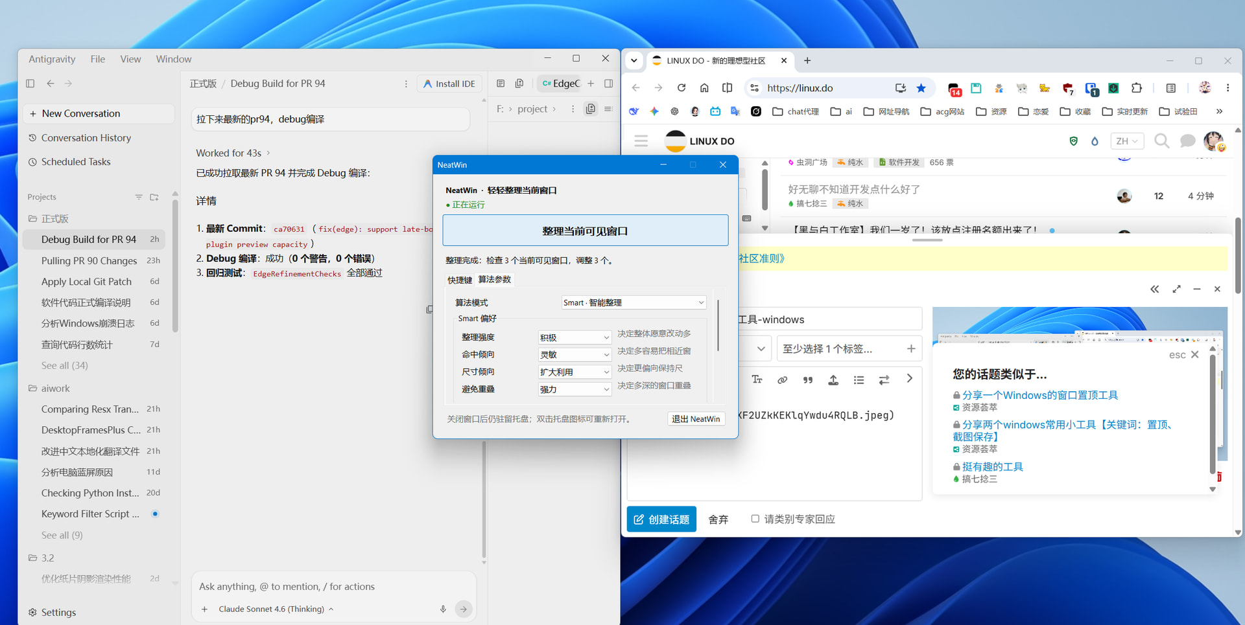The height and width of the screenshot is (625, 1245).
Task: Open LINUX DO chat bubble icon
Action: (1187, 141)
